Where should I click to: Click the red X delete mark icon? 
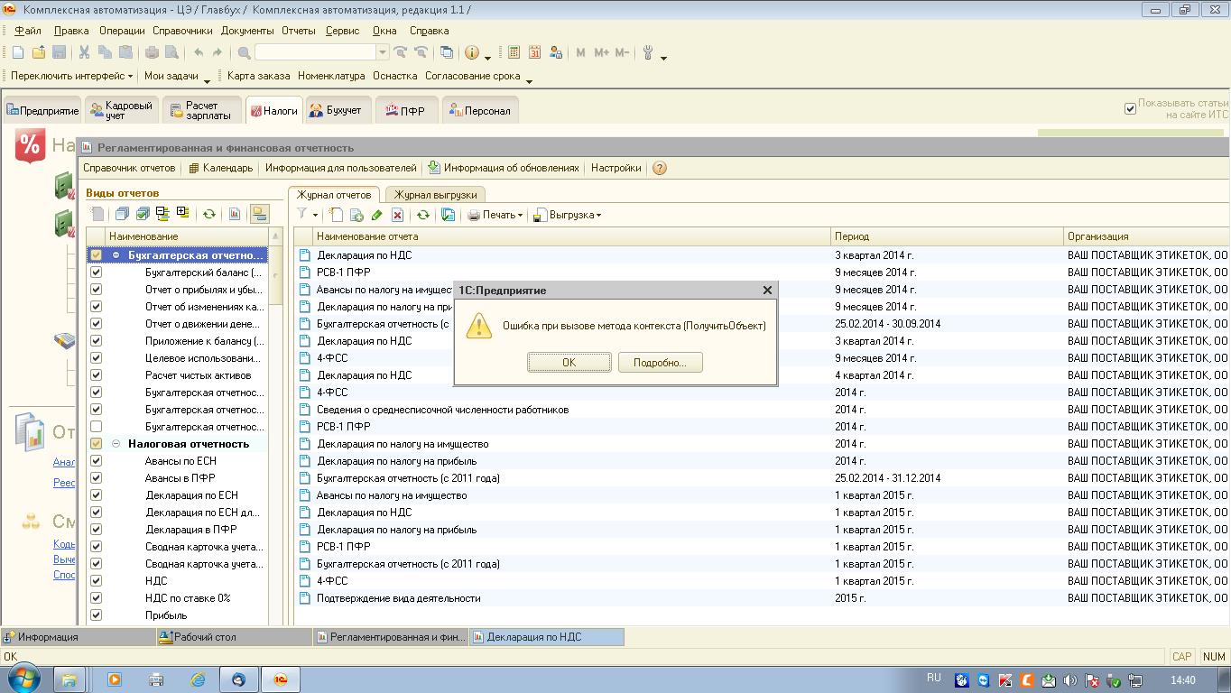coord(397,215)
